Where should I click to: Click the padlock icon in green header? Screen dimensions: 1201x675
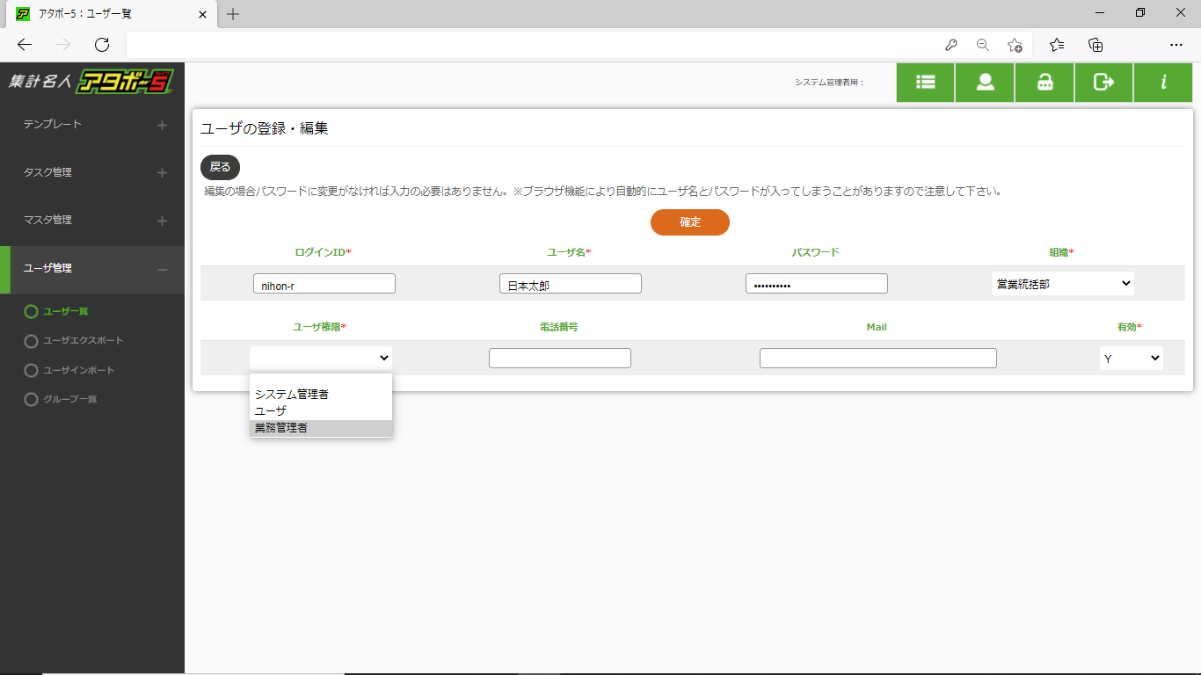tap(1045, 83)
